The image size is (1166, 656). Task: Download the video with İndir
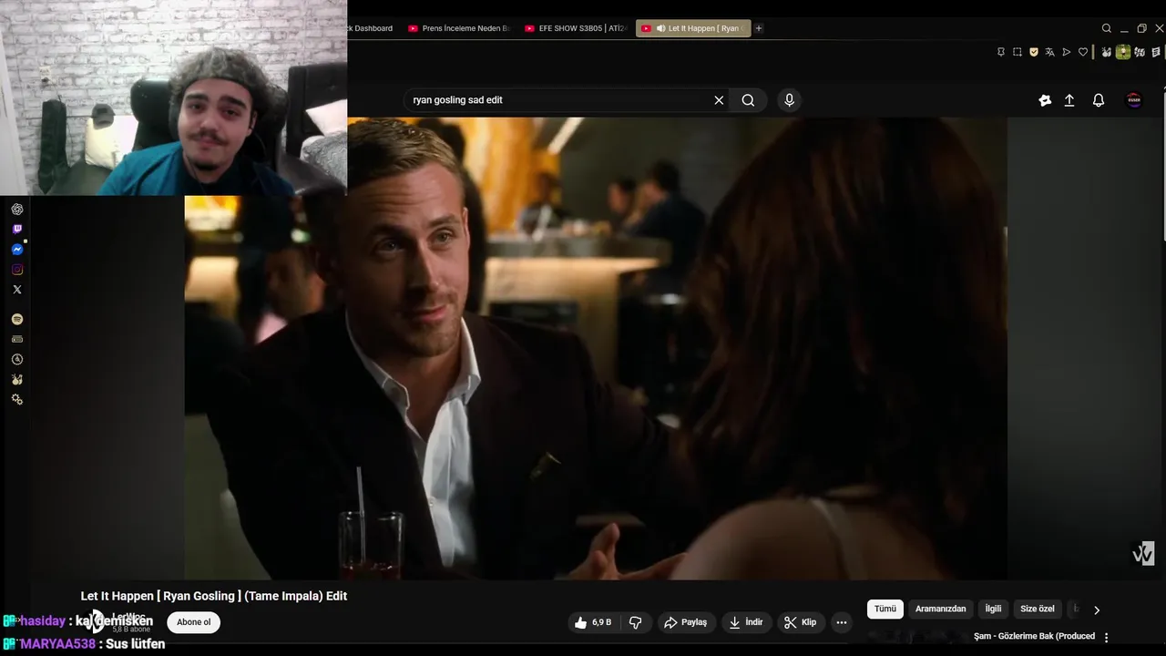click(746, 622)
